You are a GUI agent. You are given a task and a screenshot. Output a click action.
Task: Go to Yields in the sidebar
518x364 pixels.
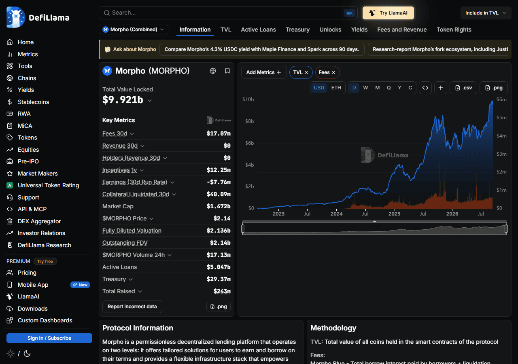click(26, 90)
